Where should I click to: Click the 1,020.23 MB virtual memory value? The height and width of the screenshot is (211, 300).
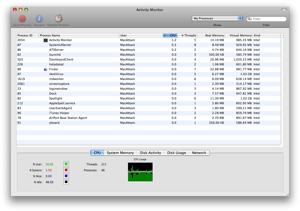tap(242, 59)
